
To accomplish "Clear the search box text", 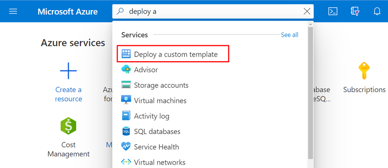I will [307, 11].
